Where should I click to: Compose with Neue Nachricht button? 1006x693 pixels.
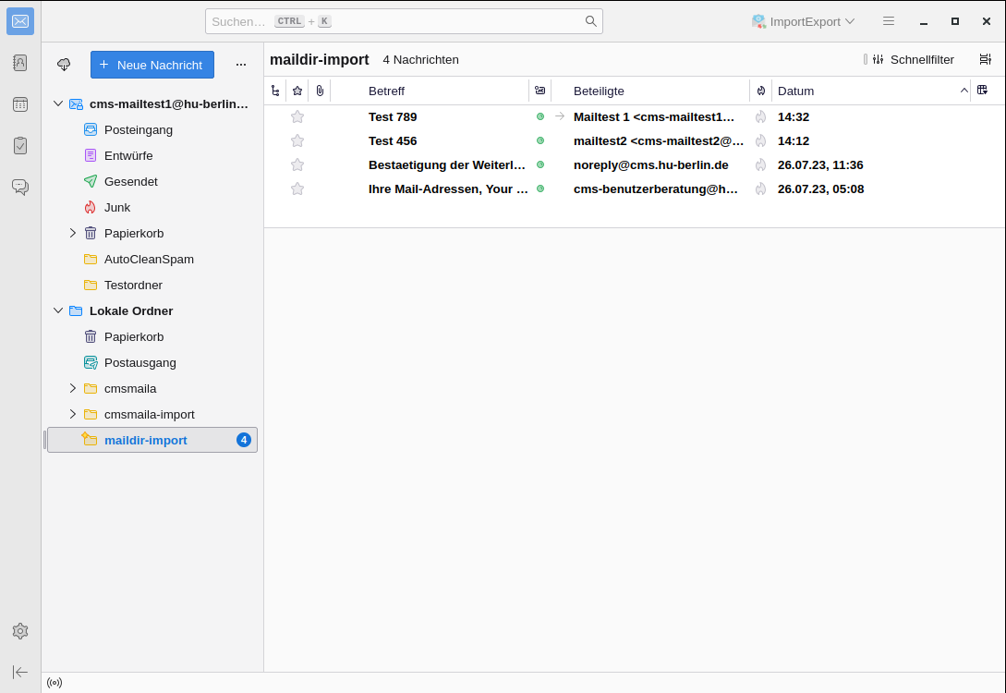coord(152,65)
